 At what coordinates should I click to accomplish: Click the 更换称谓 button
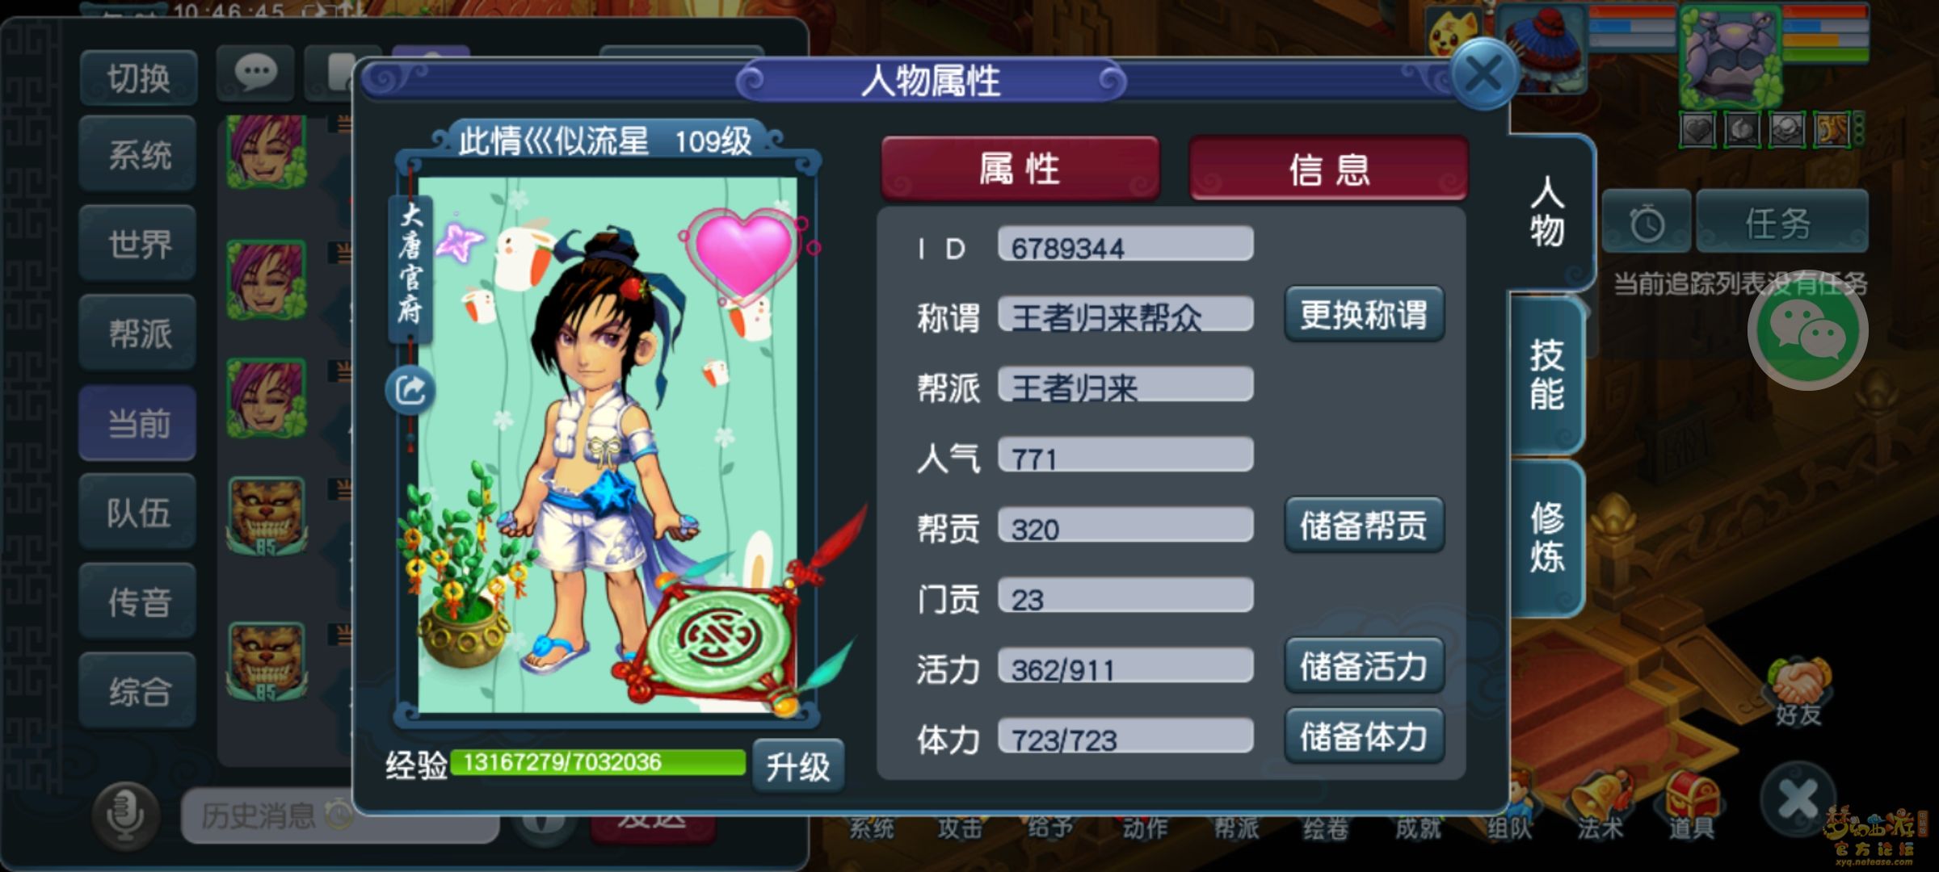click(x=1364, y=314)
